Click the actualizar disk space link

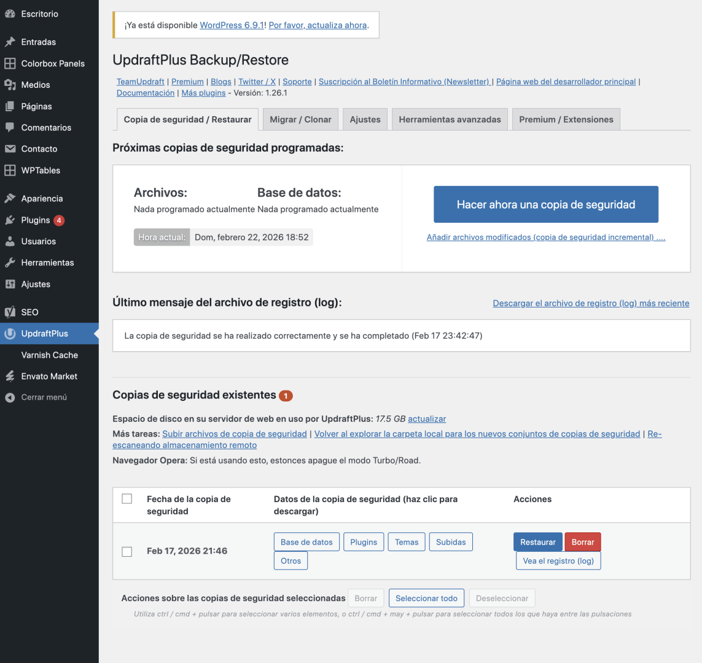point(427,419)
